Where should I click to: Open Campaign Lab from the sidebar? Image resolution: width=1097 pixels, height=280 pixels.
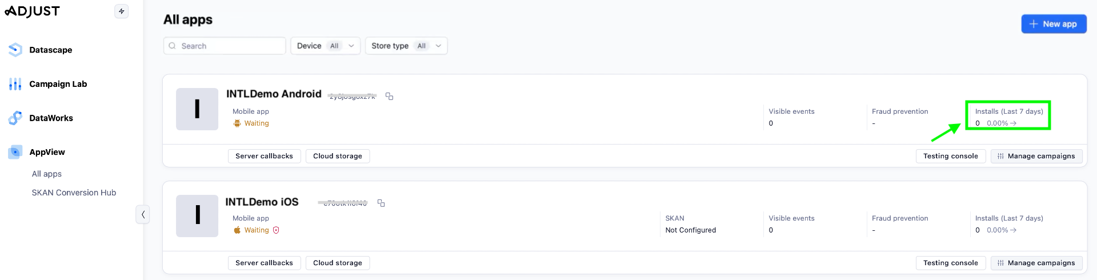point(58,84)
